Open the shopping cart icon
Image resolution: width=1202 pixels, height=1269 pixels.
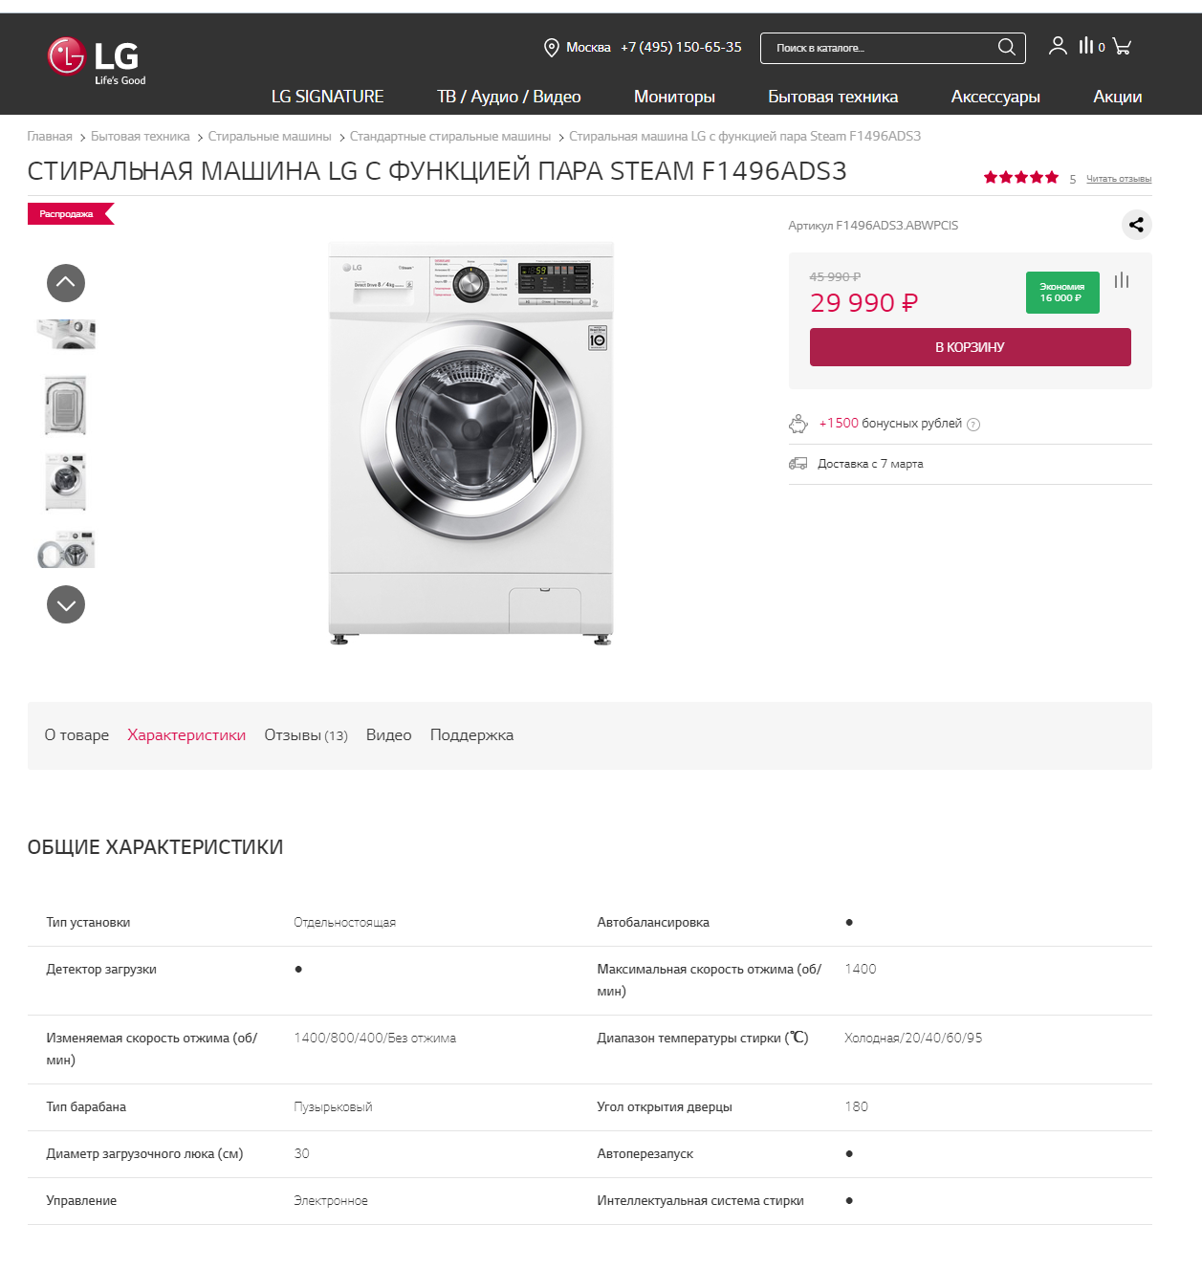click(x=1123, y=46)
